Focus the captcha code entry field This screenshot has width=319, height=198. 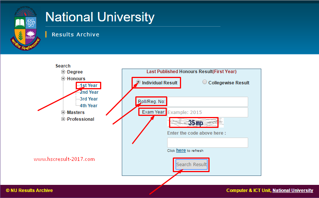pos(208,142)
